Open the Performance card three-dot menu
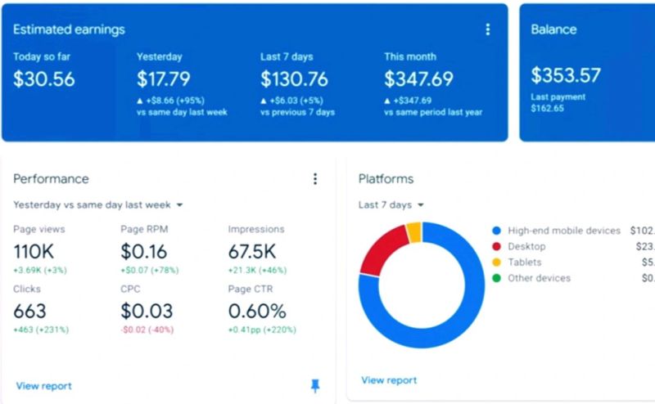Screen dimensions: 655x404 point(315,179)
